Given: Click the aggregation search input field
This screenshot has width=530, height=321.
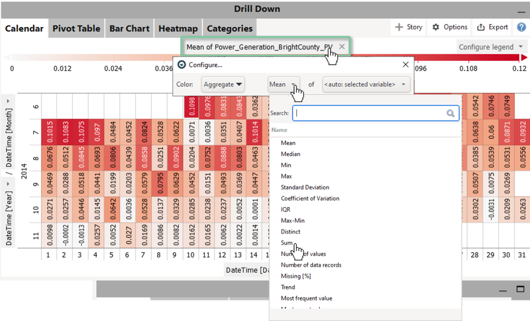Looking at the screenshot, I should 369,113.
